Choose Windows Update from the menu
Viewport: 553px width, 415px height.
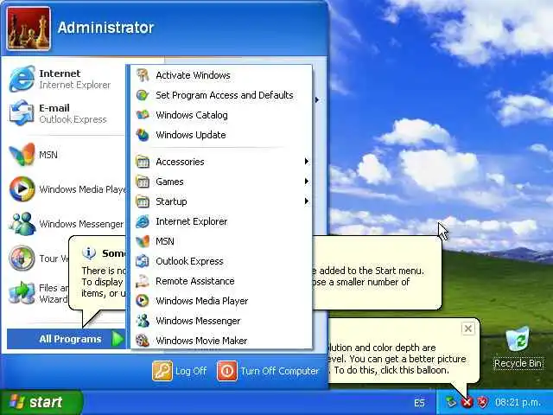point(221,135)
